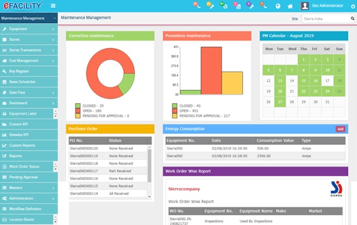
Task: Expand the Equipment sidebar submenu
Action: 54,29
